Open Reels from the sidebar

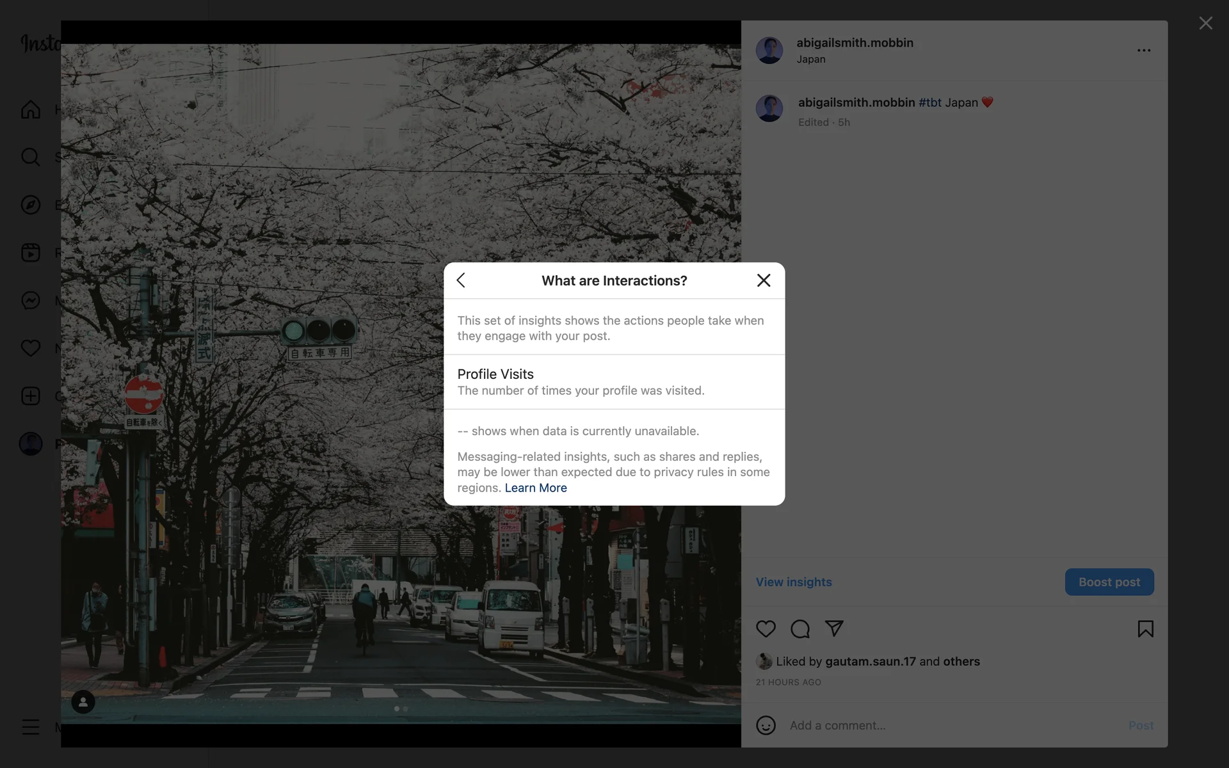[31, 252]
